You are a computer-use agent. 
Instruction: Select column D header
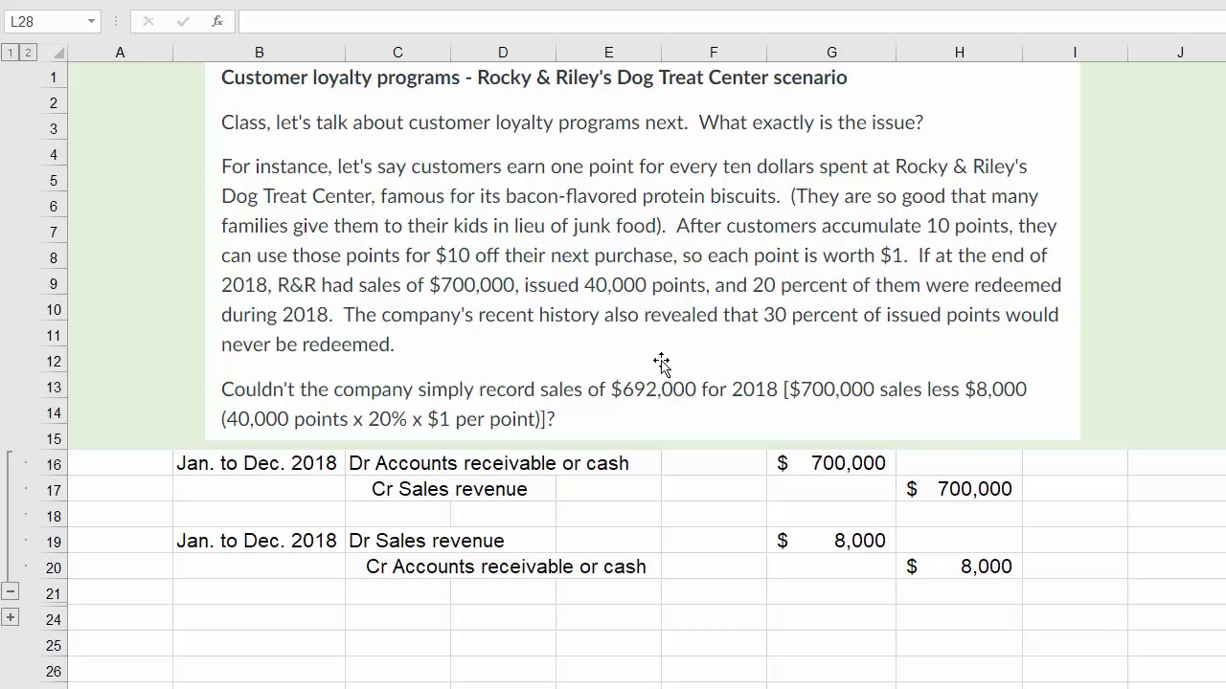pyautogui.click(x=503, y=53)
